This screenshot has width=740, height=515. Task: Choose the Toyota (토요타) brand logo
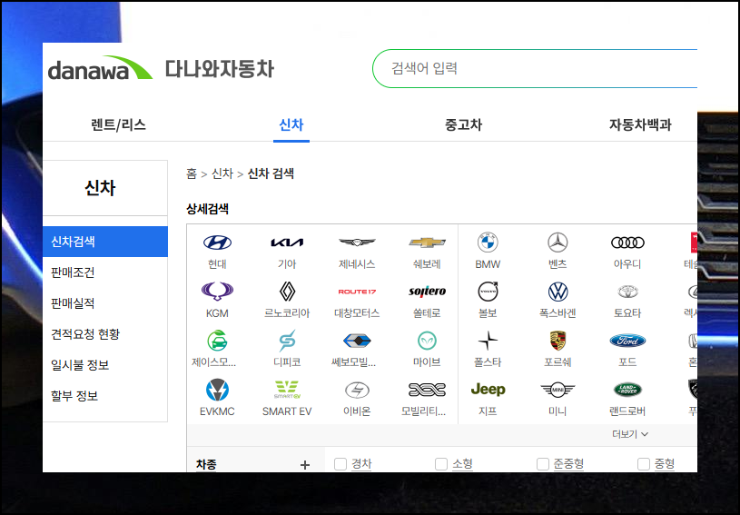(627, 292)
